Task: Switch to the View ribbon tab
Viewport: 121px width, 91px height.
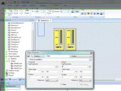Action: coord(17,5)
